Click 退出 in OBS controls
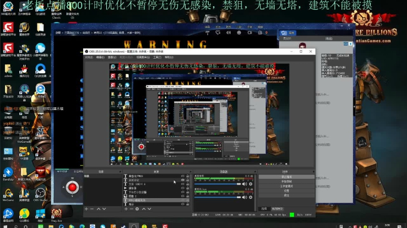 [286, 195]
